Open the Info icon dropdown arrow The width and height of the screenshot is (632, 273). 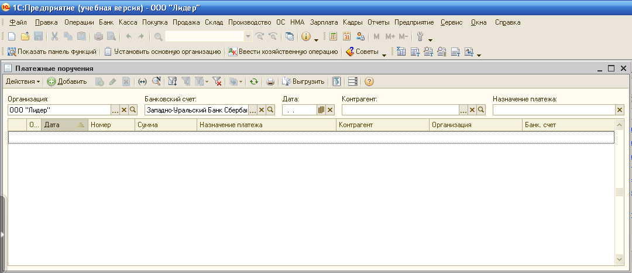(316, 39)
